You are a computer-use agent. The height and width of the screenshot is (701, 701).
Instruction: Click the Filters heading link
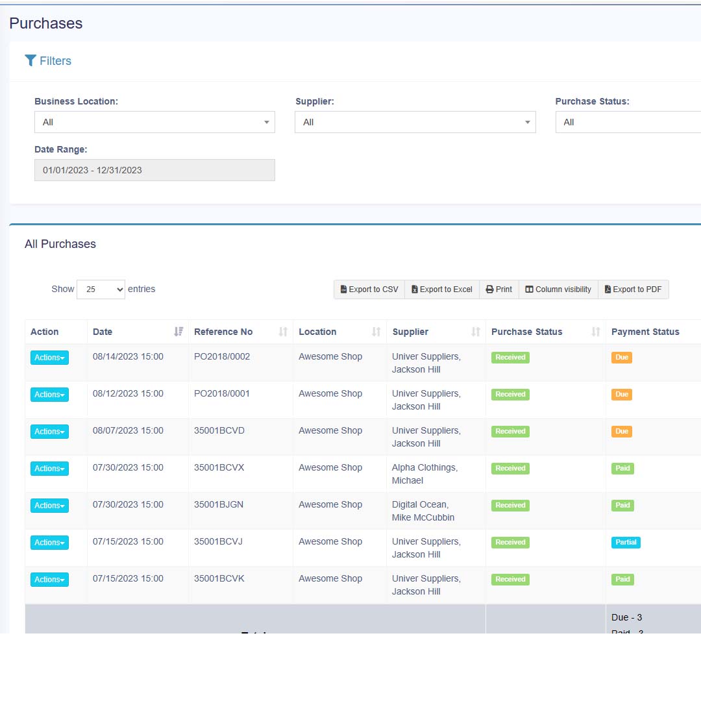click(x=55, y=61)
